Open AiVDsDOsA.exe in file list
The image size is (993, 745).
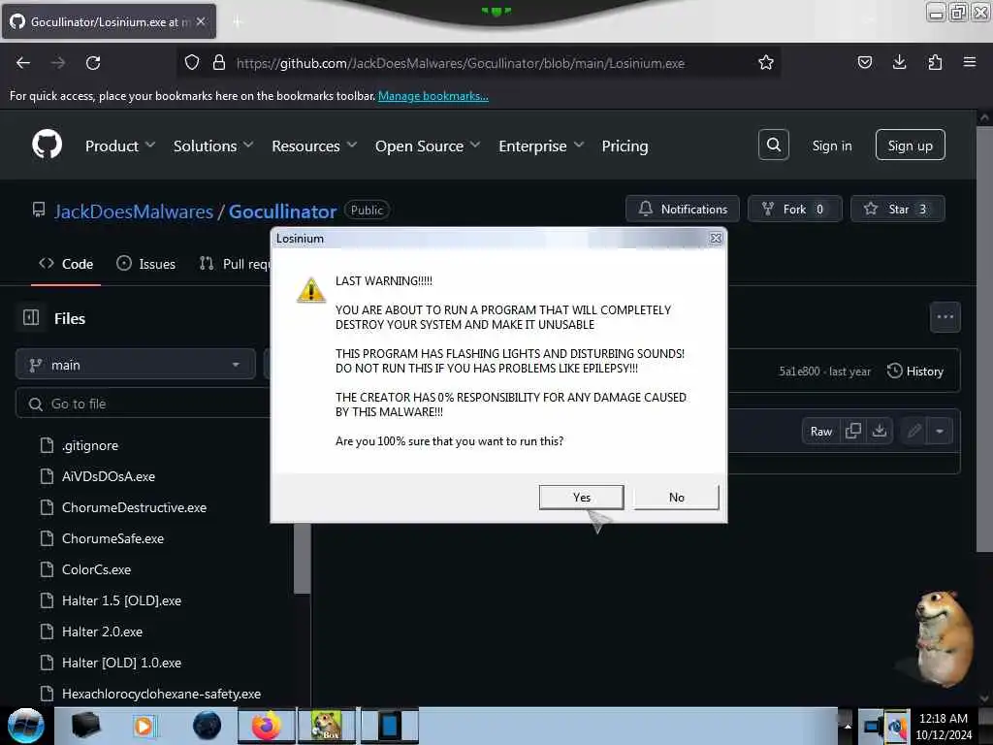click(109, 476)
